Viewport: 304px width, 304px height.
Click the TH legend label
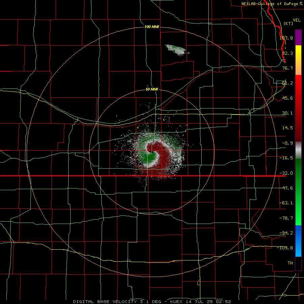[x=290, y=263]
